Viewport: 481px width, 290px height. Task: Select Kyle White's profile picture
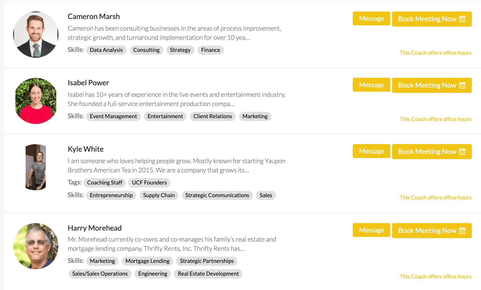36,167
